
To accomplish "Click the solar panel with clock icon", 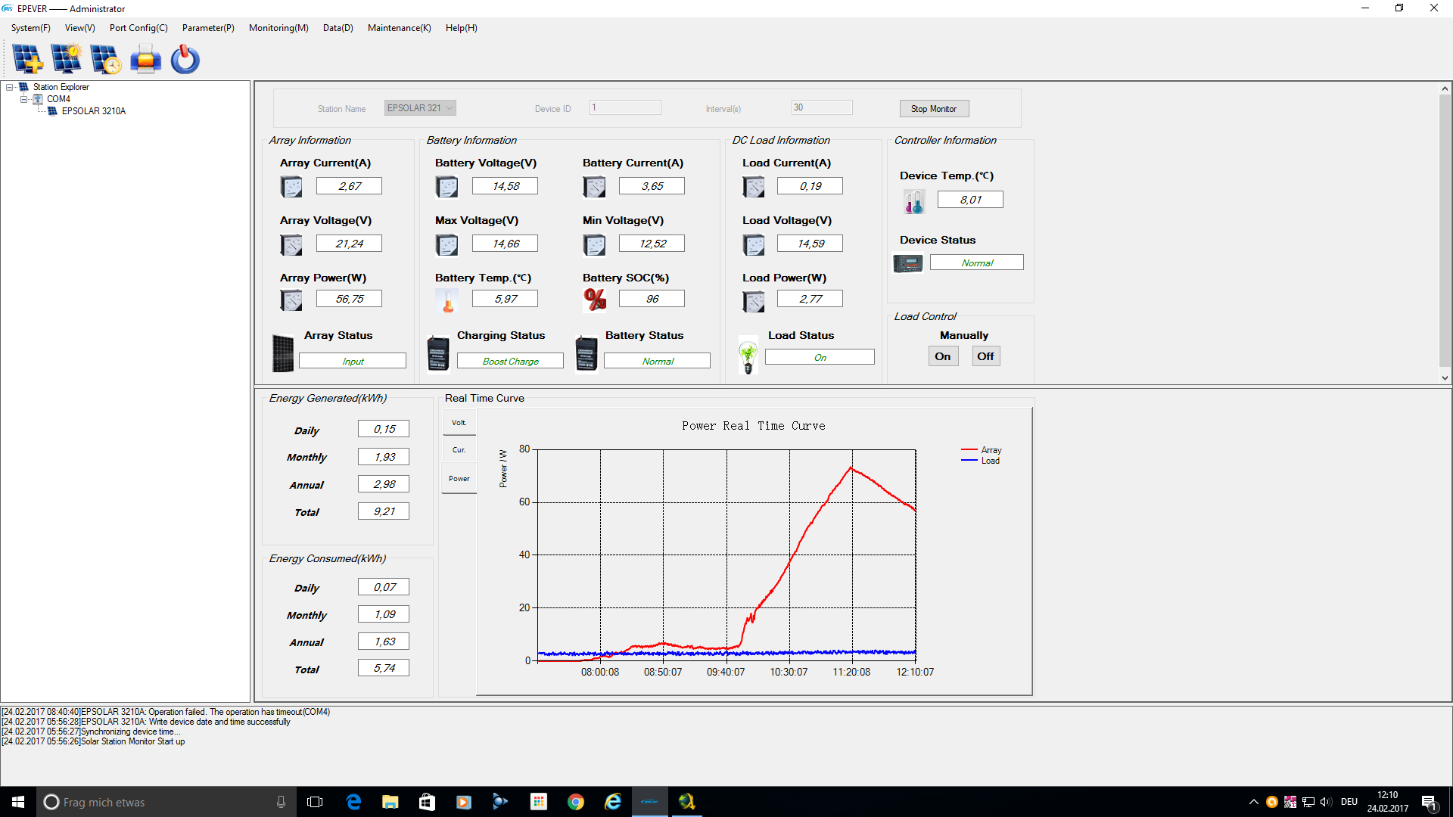I will pos(106,59).
